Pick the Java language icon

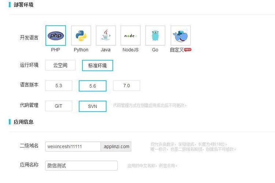coord(106,36)
